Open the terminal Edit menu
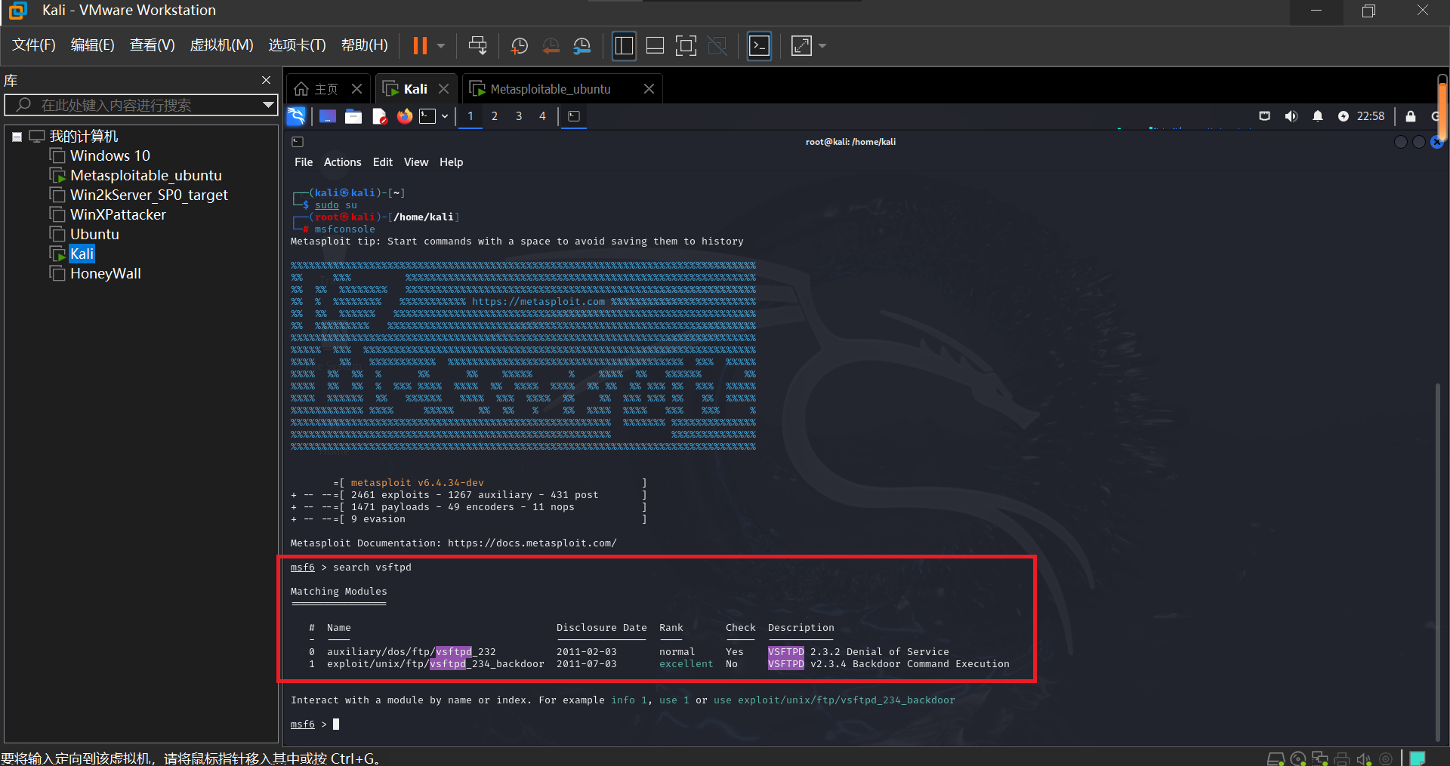 point(383,162)
